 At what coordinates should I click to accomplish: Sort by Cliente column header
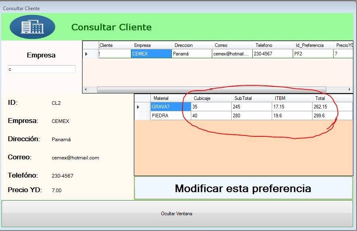tap(115, 45)
